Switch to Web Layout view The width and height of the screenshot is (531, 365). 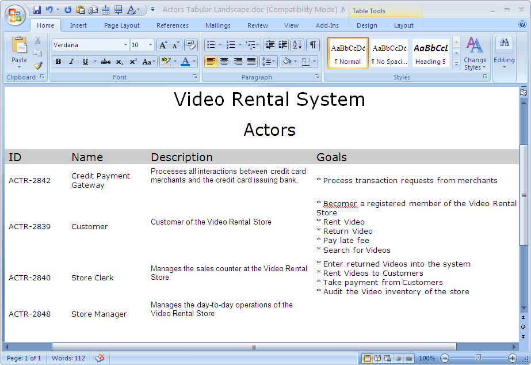(388, 358)
